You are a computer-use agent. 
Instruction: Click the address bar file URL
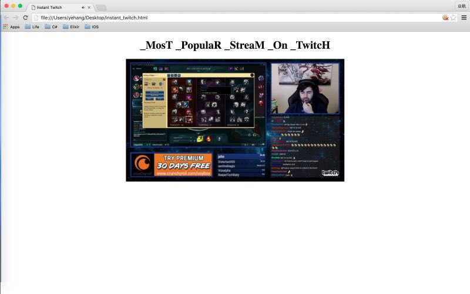[x=94, y=18]
